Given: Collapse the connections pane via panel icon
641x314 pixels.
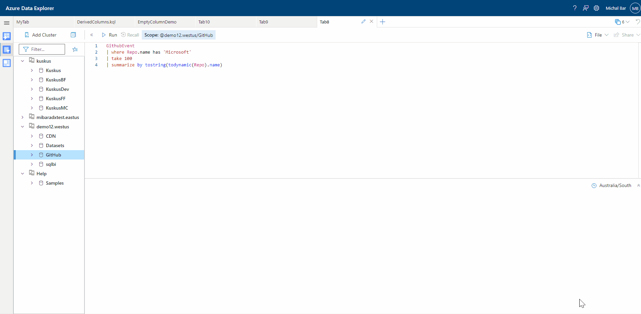Looking at the screenshot, I should 73,35.
